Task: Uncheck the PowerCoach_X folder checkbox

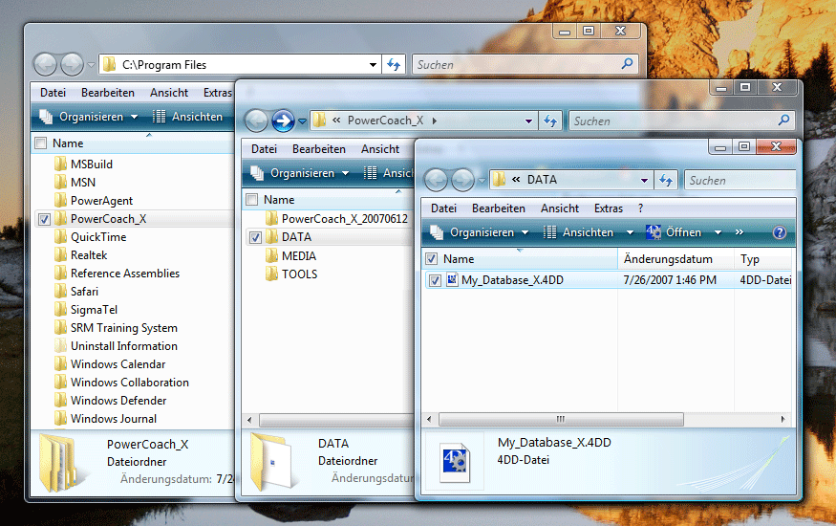Action: click(x=44, y=219)
